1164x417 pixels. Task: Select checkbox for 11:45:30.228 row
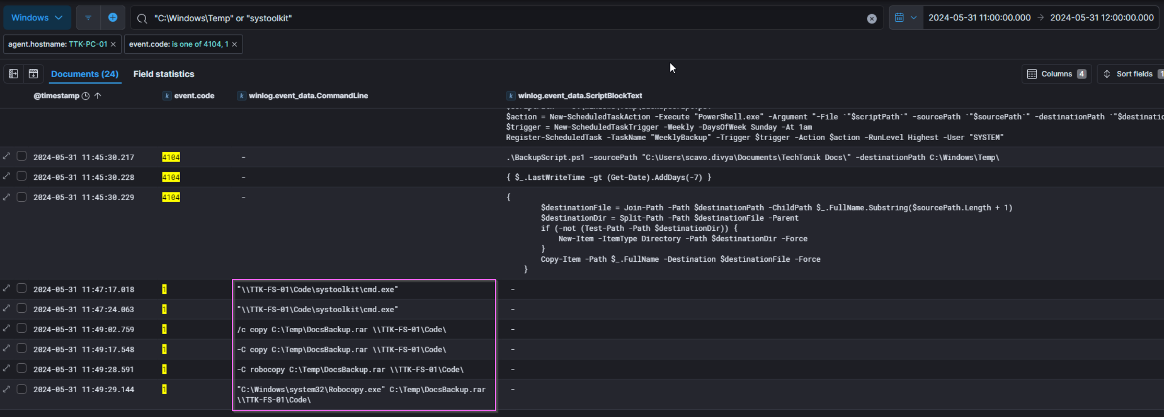coord(21,176)
